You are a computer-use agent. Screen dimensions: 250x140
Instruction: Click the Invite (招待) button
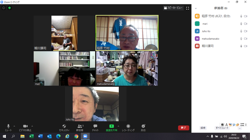click(x=203, y=128)
